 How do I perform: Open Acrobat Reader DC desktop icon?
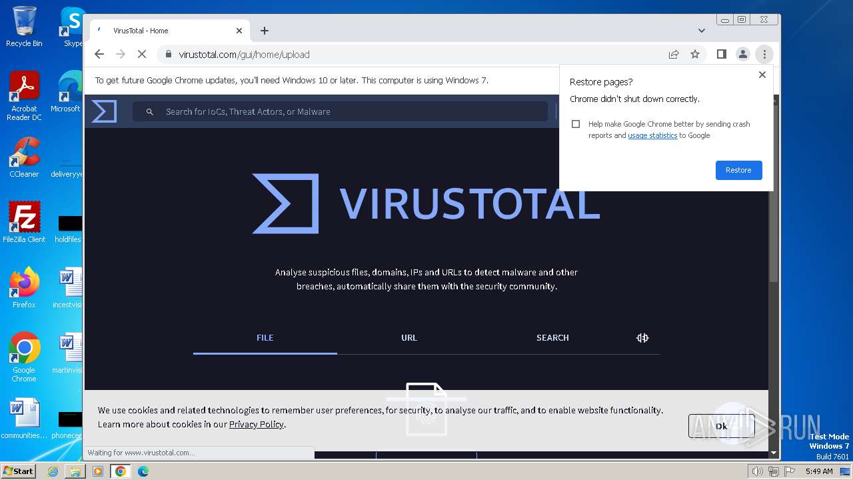(x=24, y=96)
